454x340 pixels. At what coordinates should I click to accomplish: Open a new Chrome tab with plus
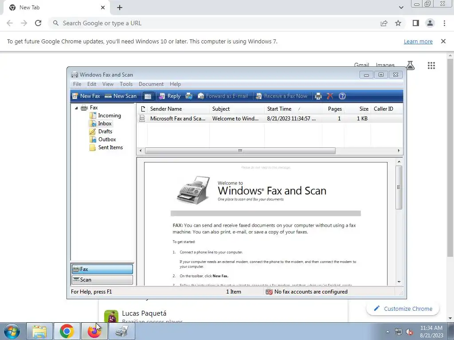pos(120,8)
